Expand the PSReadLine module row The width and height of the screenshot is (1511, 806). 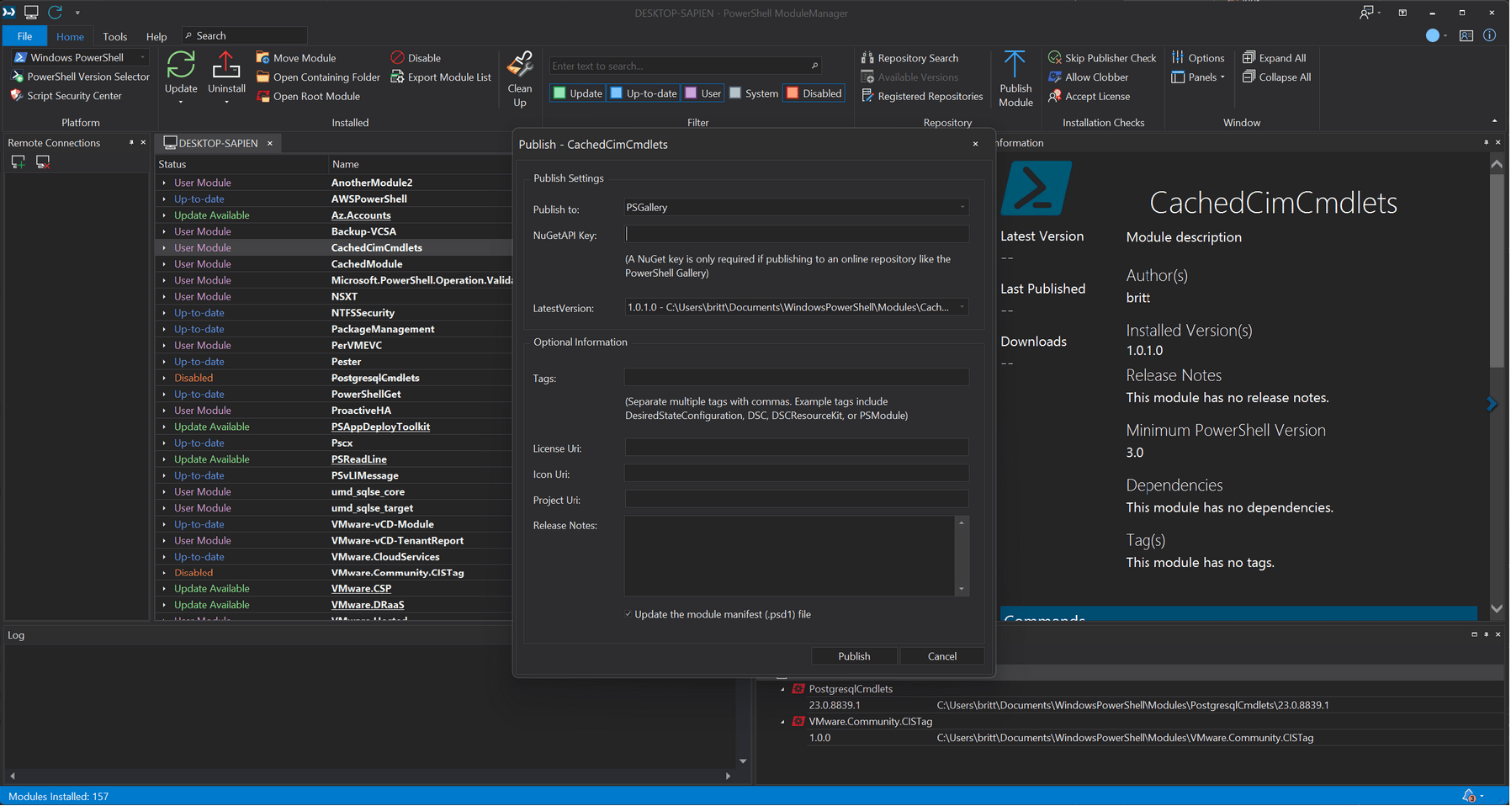tap(164, 459)
